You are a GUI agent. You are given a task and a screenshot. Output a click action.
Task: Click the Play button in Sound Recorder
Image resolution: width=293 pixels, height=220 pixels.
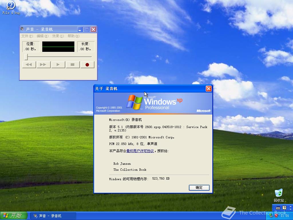[58, 65]
